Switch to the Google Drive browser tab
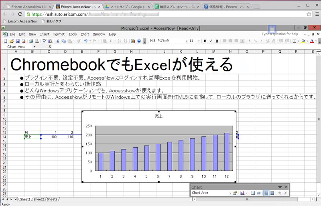The image size is (321, 206). coord(128,7)
